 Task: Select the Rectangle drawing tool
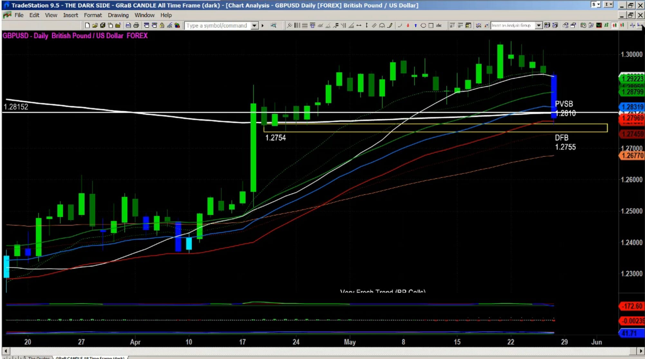point(431,25)
